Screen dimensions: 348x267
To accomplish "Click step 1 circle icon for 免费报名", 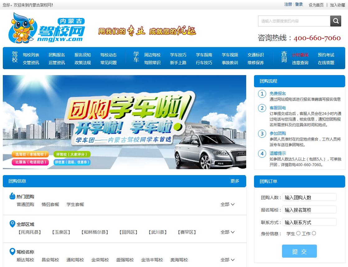I will click(262, 94).
